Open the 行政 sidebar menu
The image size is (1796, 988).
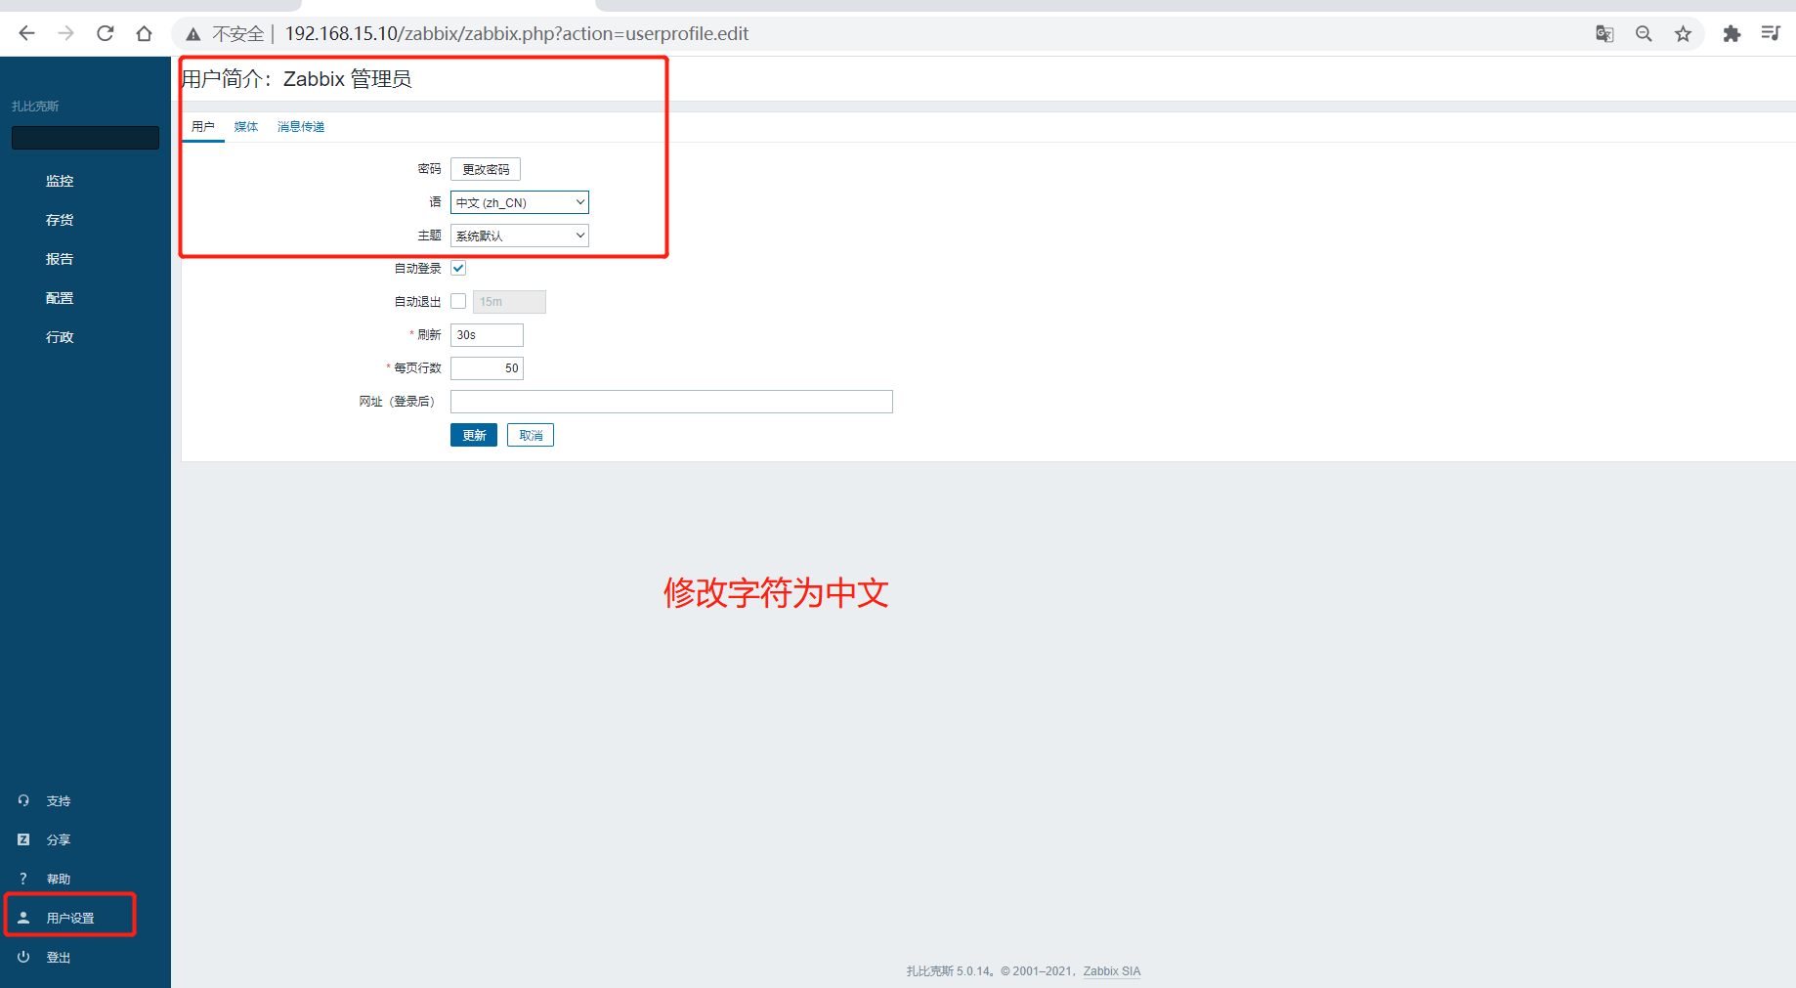(x=60, y=337)
